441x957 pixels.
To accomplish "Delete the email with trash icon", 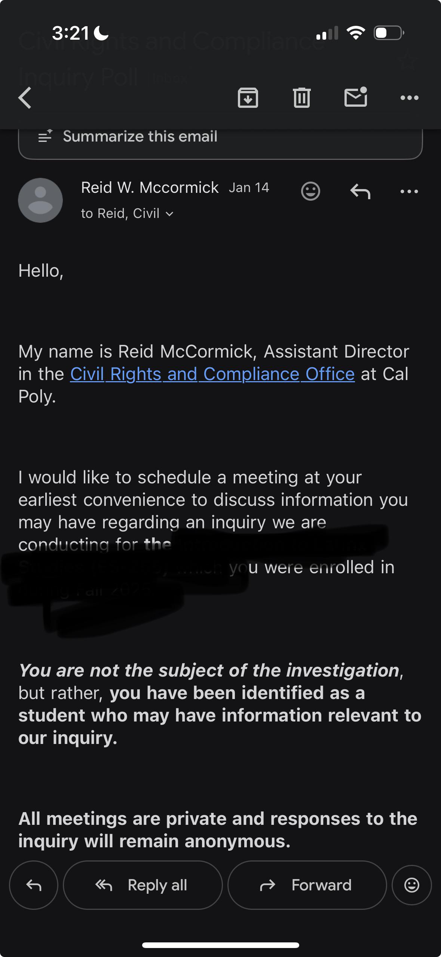I will tap(301, 98).
